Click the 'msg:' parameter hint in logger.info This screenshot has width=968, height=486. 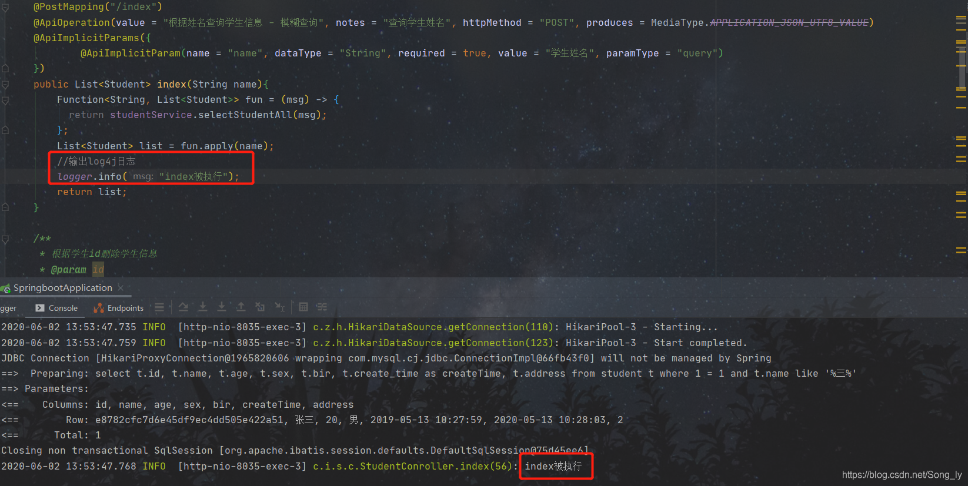click(143, 176)
